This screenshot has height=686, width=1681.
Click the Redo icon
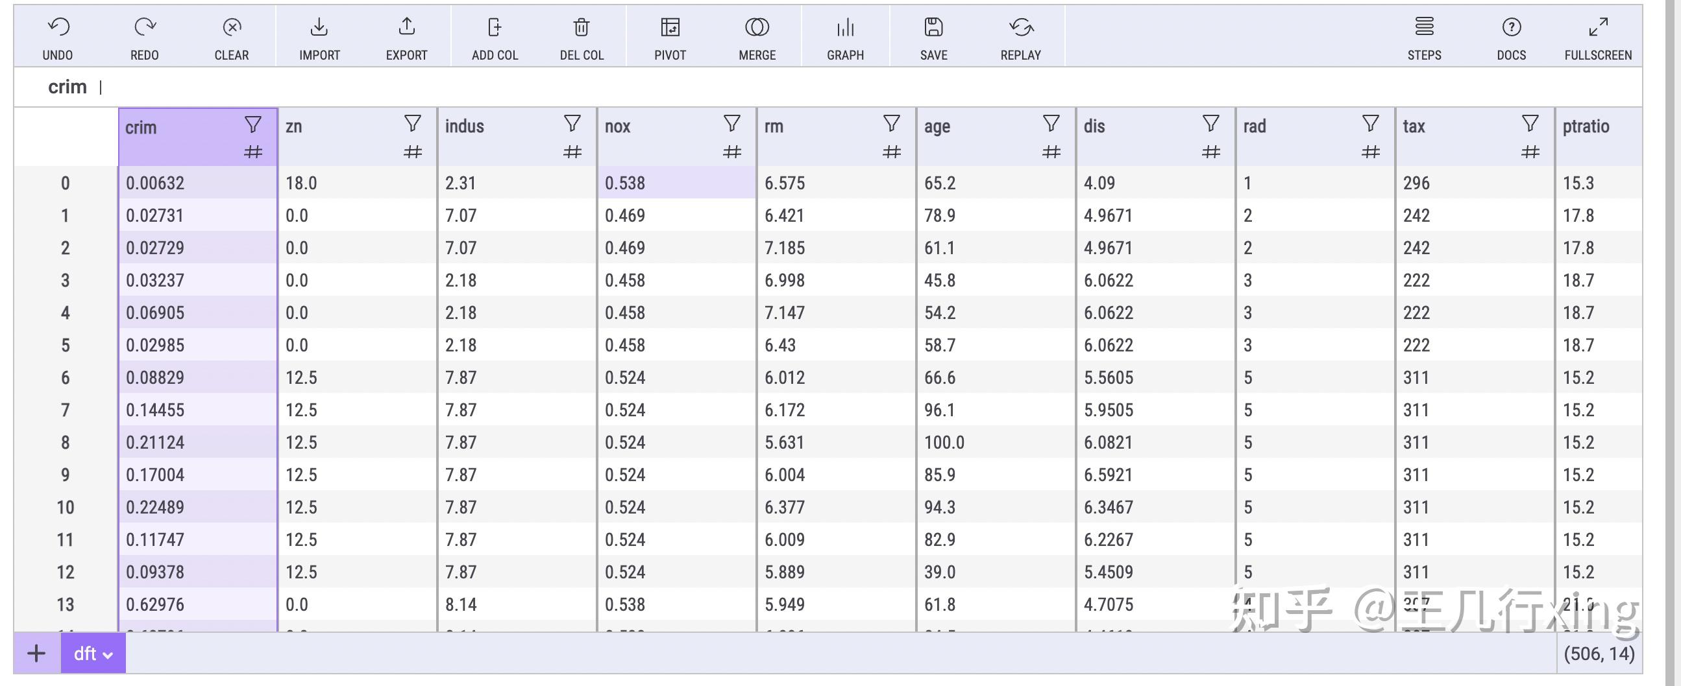pos(144,27)
